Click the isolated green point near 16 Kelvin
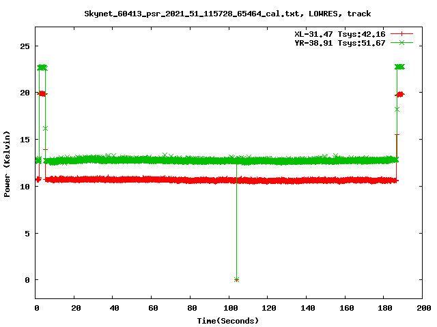437x327 pixels. [x=46, y=129]
